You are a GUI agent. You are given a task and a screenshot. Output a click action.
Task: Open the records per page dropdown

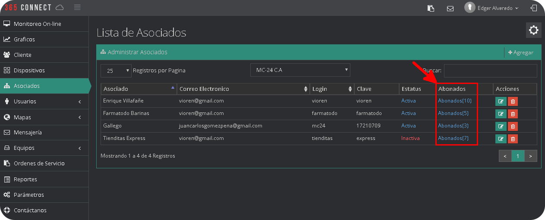116,71
